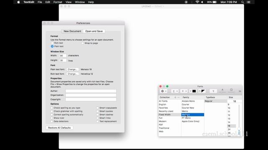Image resolution: width=268 pixels, height=150 pixels.
Task: Click the Author text field
Action: point(91,91)
